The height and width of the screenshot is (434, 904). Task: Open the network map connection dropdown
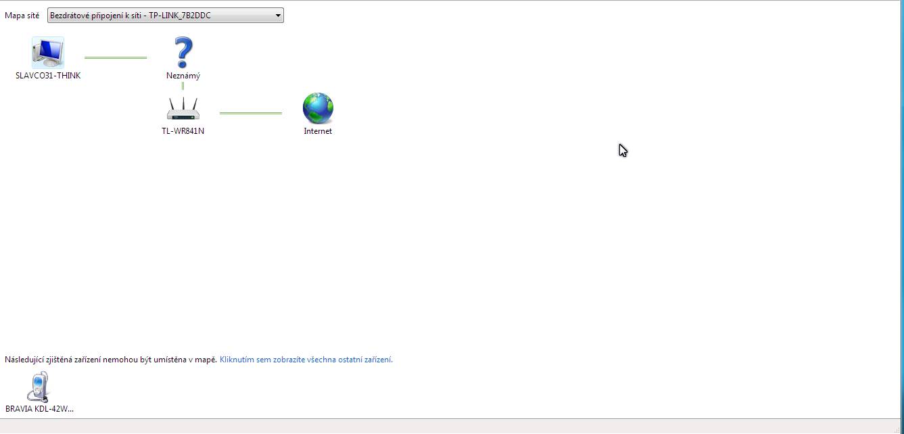(166, 16)
